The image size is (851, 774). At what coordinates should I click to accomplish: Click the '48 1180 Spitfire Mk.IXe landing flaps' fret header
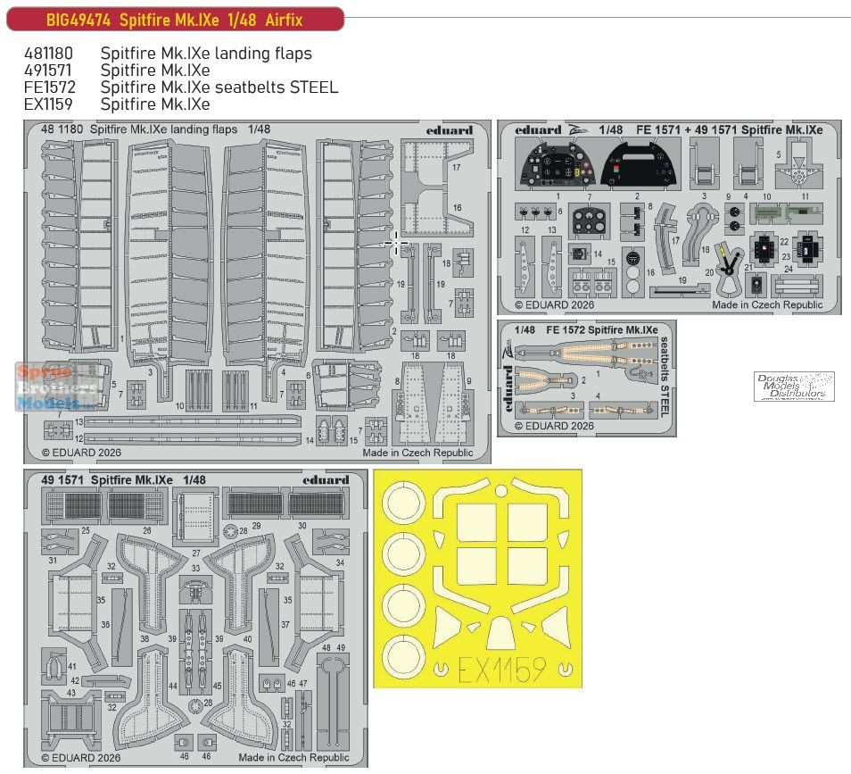[x=156, y=129]
